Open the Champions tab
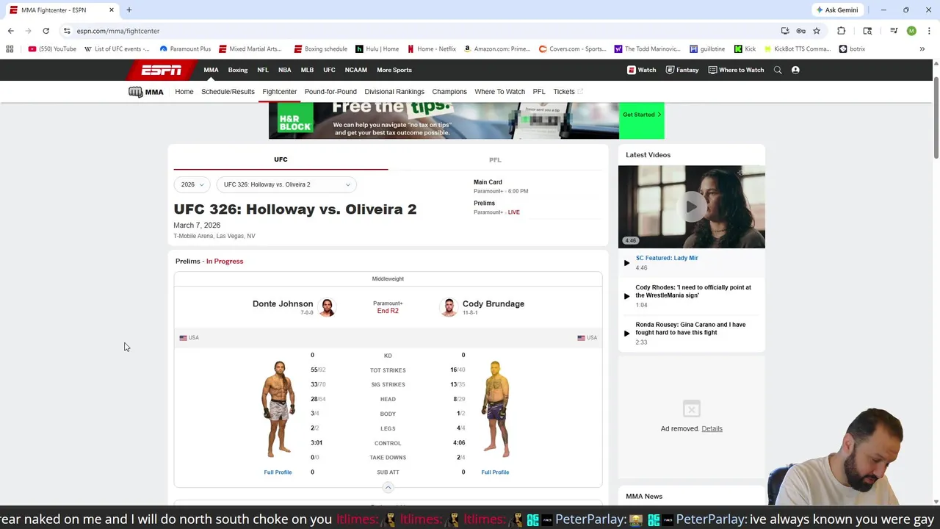 [x=449, y=92]
